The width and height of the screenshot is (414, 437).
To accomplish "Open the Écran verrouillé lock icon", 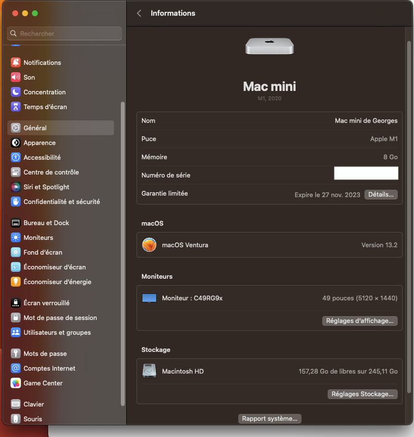I will coord(16,303).
